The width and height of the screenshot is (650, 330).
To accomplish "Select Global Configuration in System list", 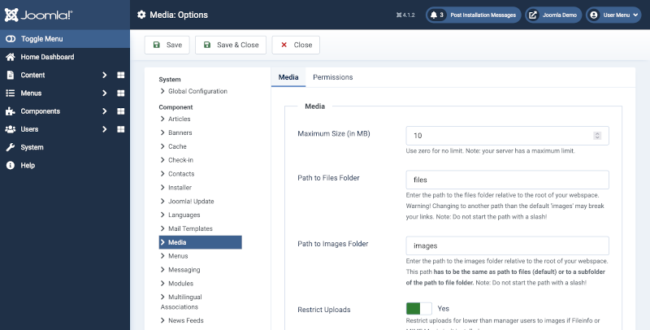I will (x=197, y=91).
